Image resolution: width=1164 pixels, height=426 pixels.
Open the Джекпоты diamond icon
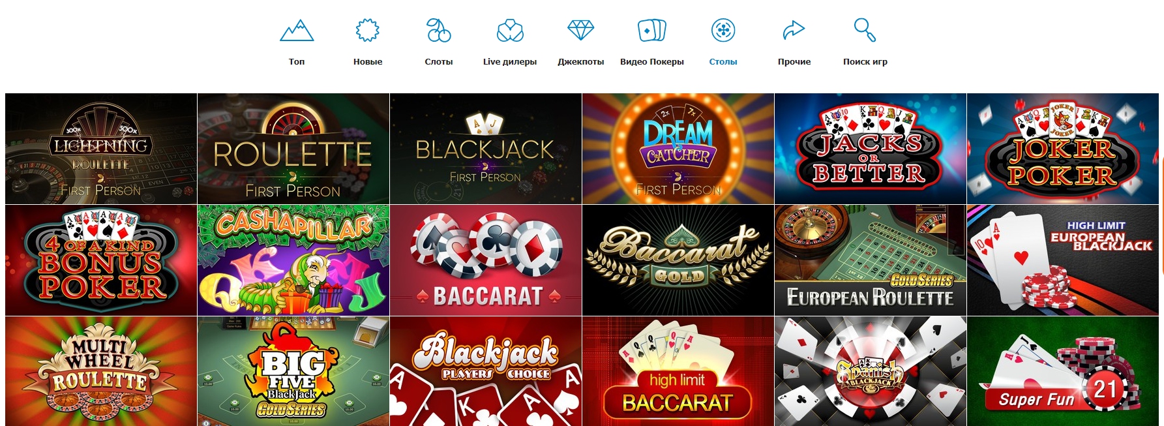(581, 30)
